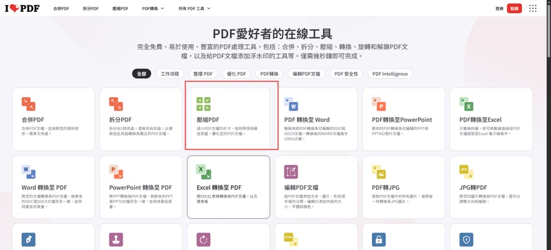The width and height of the screenshot is (551, 250).
Task: Click the "PDF轉換至PowerPoint" card title
Action: (x=402, y=120)
